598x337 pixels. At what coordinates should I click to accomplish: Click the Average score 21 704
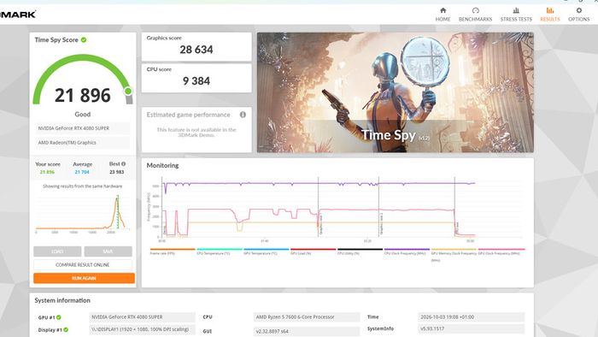[82, 172]
